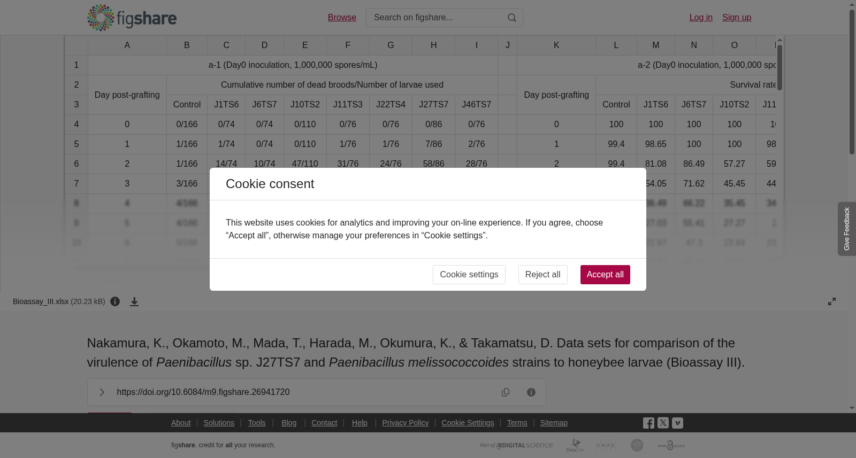Open Give Feedback side tab
856x458 pixels.
coord(847,229)
